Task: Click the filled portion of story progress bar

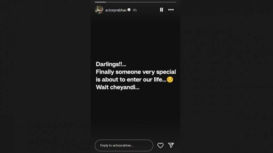Action: (x=100, y=2)
